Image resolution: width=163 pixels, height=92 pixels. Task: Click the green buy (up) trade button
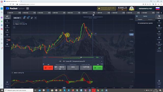click(98, 68)
